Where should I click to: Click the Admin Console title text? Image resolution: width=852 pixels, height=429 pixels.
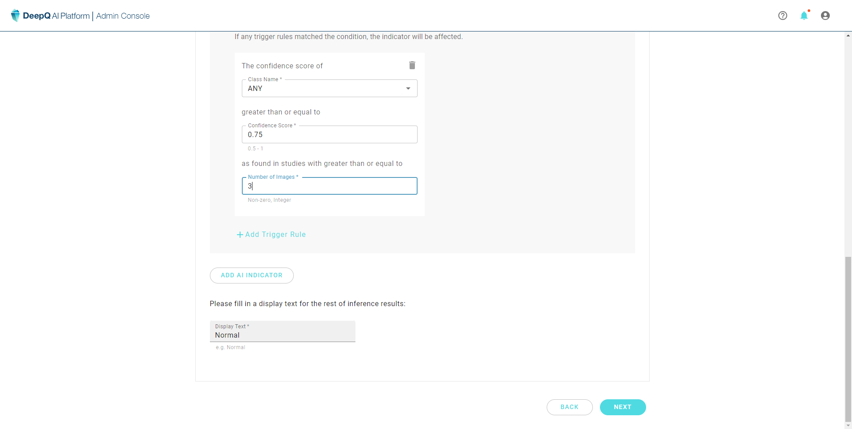123,16
